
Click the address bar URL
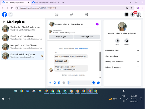click(x=38, y=8)
